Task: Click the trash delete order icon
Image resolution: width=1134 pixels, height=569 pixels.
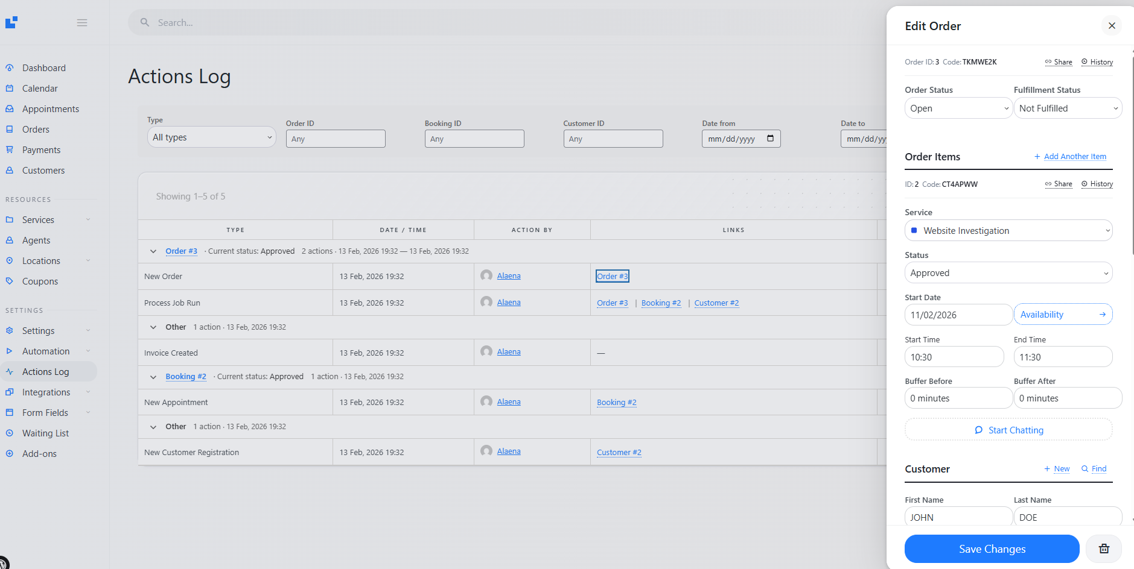Action: point(1103,549)
